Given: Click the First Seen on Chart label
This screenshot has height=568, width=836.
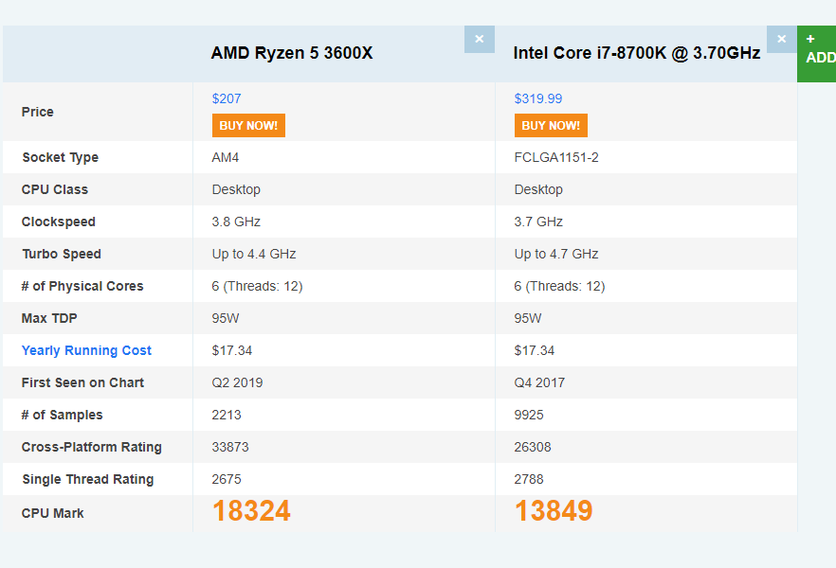Looking at the screenshot, I should click(83, 382).
